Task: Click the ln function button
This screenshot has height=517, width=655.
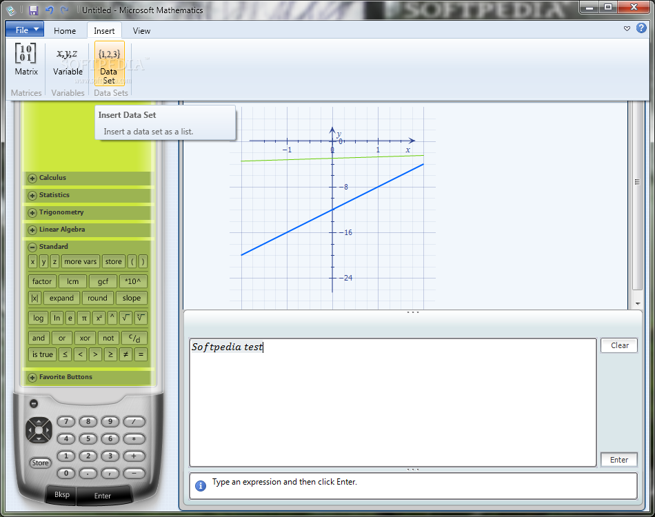Action: point(57,318)
